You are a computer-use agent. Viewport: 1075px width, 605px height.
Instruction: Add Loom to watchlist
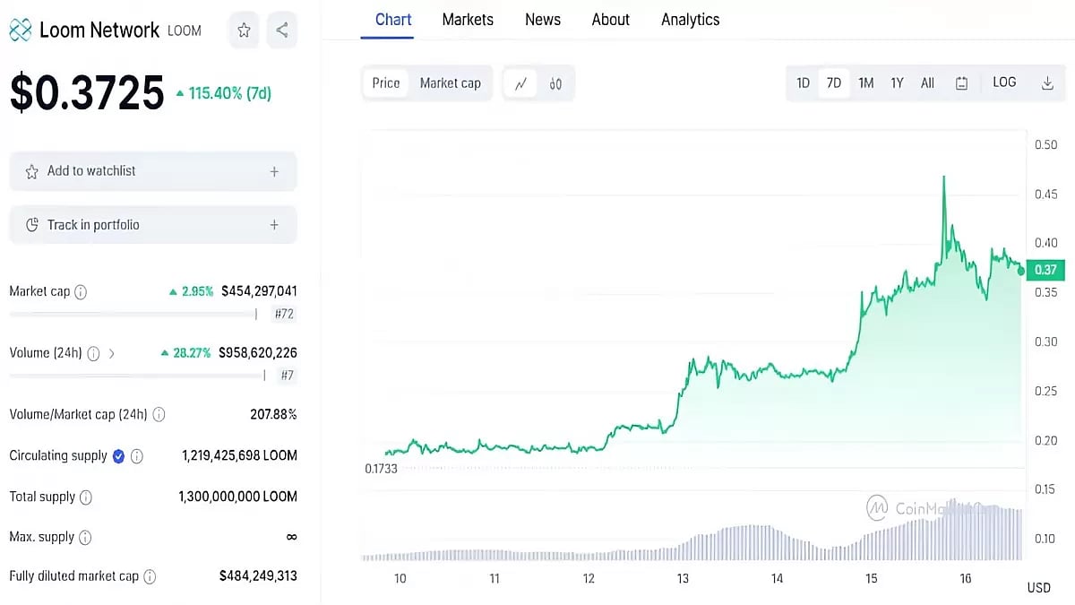coord(152,170)
